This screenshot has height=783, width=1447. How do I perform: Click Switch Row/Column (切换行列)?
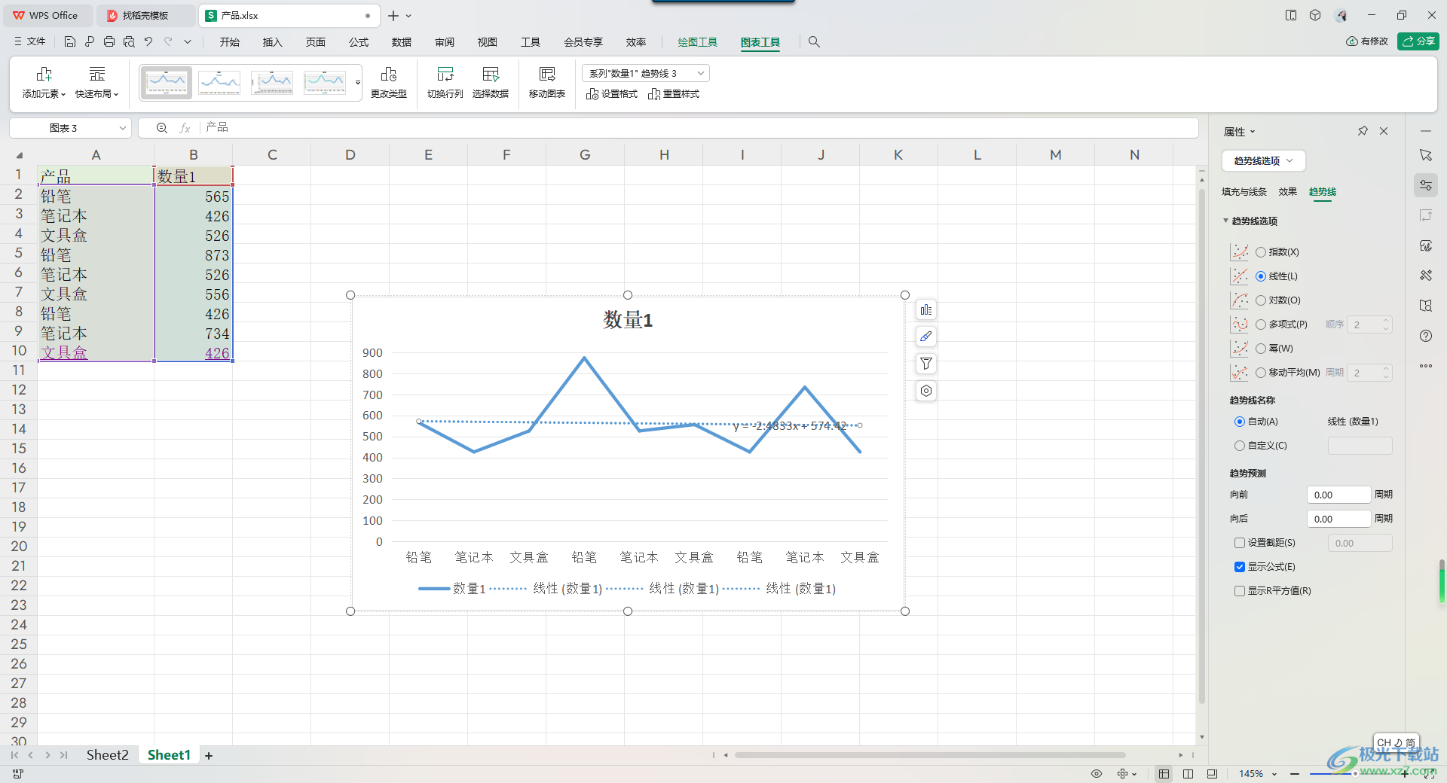click(x=445, y=82)
